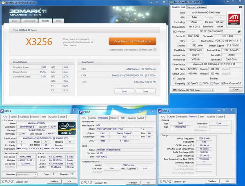
Task: Toggle the DirectCompute 5.0 checkbox in GPU-Z
Action: [x=222, y=83]
